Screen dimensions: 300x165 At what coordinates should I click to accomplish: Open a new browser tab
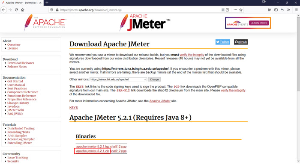(x=47, y=3)
